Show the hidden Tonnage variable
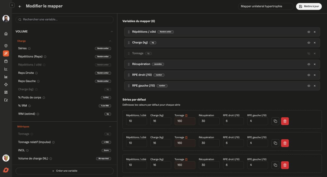This screenshot has height=177, width=327. pos(309,53)
